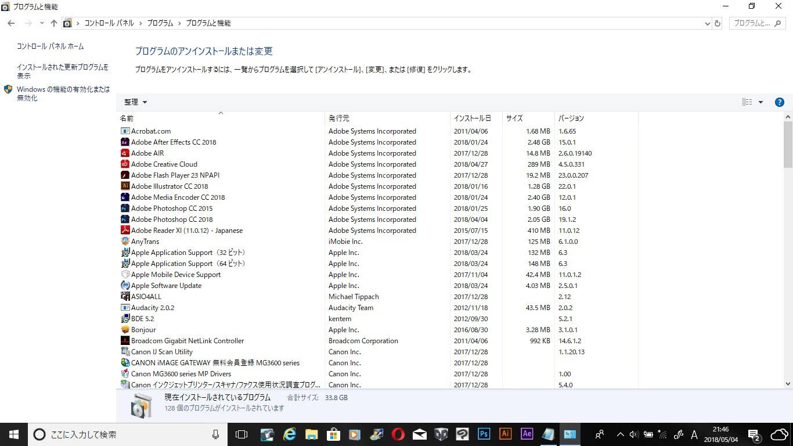
Task: Click the program list scrollbar up arrow
Action: (788, 117)
